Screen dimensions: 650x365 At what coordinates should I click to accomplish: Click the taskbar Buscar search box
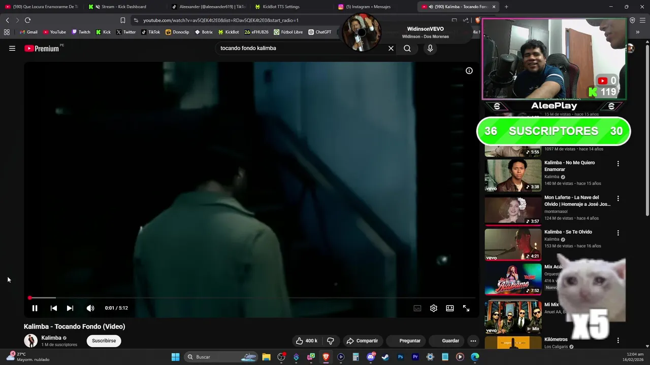(221, 357)
